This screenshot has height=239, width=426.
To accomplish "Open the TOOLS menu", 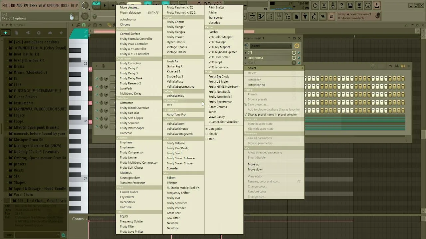I will pyautogui.click(x=65, y=5).
